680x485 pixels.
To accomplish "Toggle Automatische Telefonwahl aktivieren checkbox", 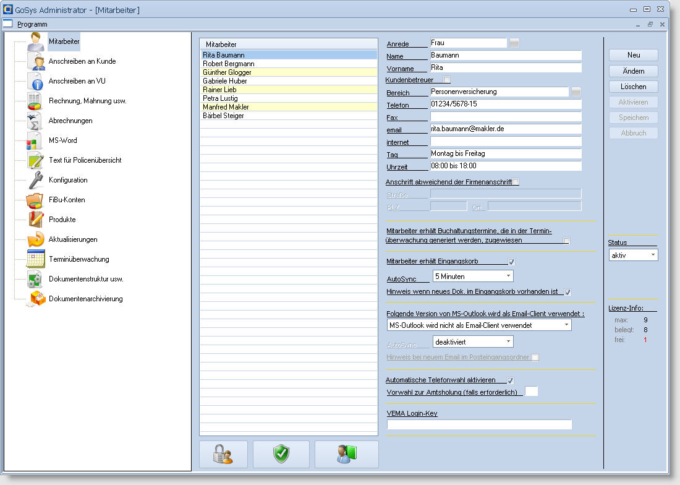I will pos(510,380).
